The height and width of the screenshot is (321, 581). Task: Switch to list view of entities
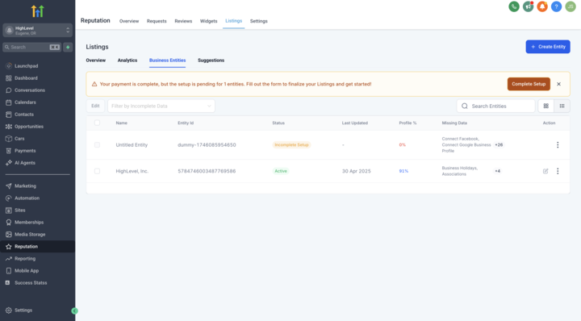point(562,106)
